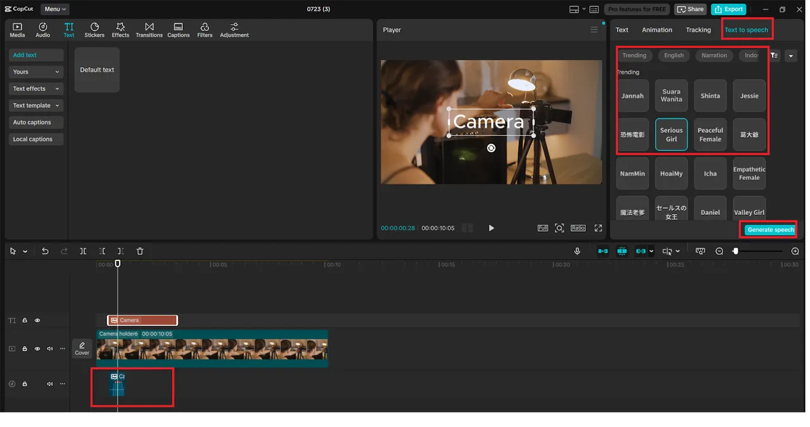The width and height of the screenshot is (810, 427).
Task: Switch to the Tracking tab
Action: click(x=698, y=30)
